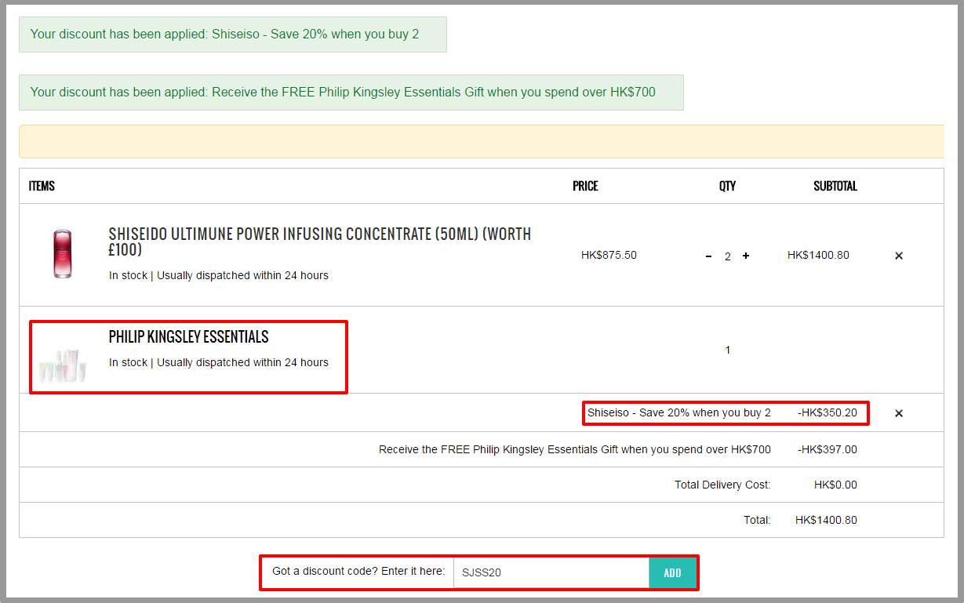This screenshot has width=964, height=603.
Task: Select the -HK$350.20 discount amount
Action: 828,412
